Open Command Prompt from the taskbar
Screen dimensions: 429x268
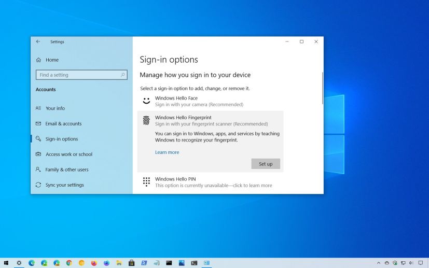pos(169,263)
